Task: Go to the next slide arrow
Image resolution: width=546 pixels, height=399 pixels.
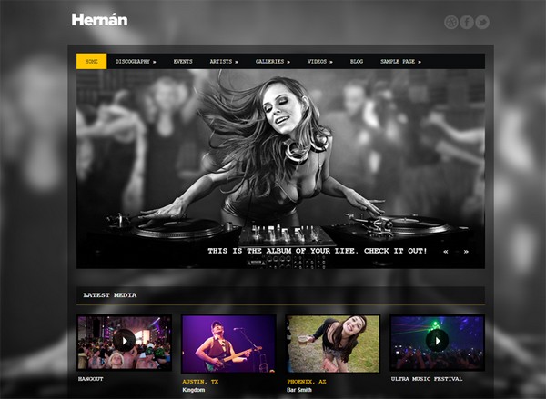Action: [466, 251]
